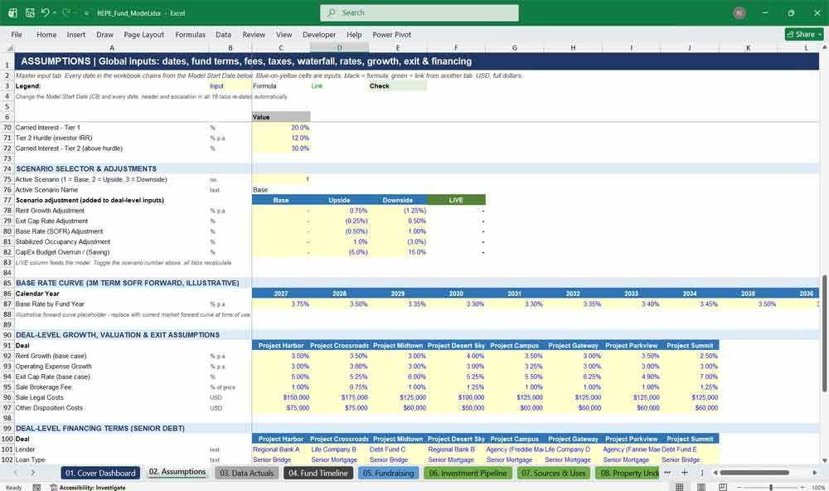
Task: Open the Data ribbon tab
Action: click(x=223, y=34)
